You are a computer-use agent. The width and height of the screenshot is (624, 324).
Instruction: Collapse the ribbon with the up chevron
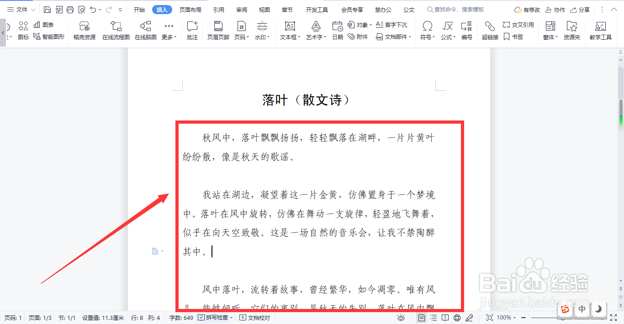click(615, 10)
